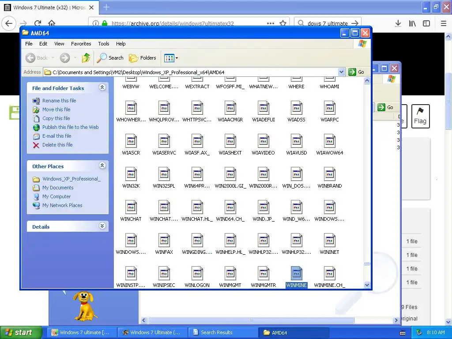Select the WINCHAT file icon
The image size is (452, 339).
tap(131, 207)
